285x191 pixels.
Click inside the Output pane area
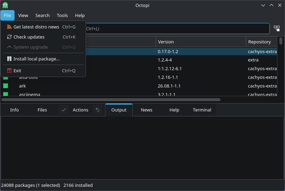click(x=142, y=148)
